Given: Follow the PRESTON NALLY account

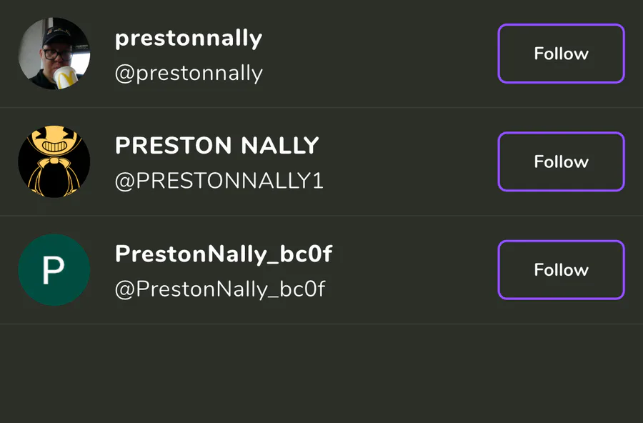Looking at the screenshot, I should (x=561, y=161).
